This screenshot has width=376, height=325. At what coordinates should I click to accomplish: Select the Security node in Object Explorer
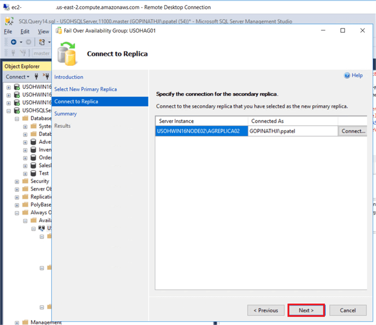tap(40, 181)
